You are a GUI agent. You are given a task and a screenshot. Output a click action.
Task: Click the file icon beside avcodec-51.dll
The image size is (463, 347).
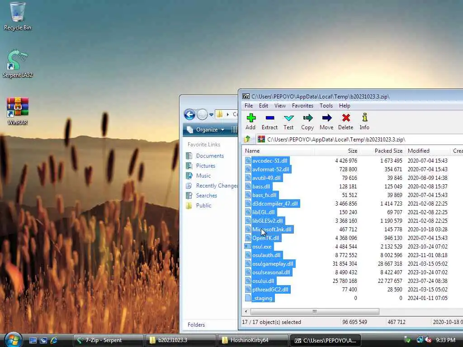pyautogui.click(x=248, y=160)
